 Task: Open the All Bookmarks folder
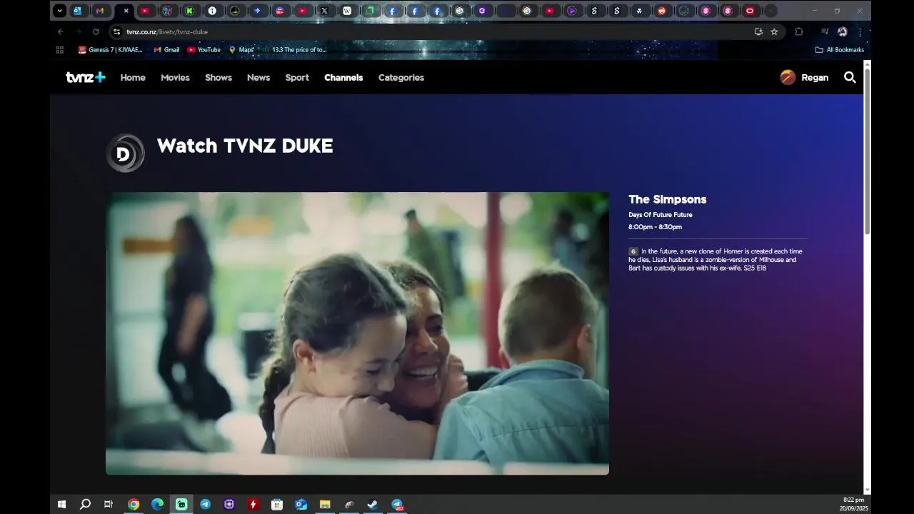(x=840, y=50)
